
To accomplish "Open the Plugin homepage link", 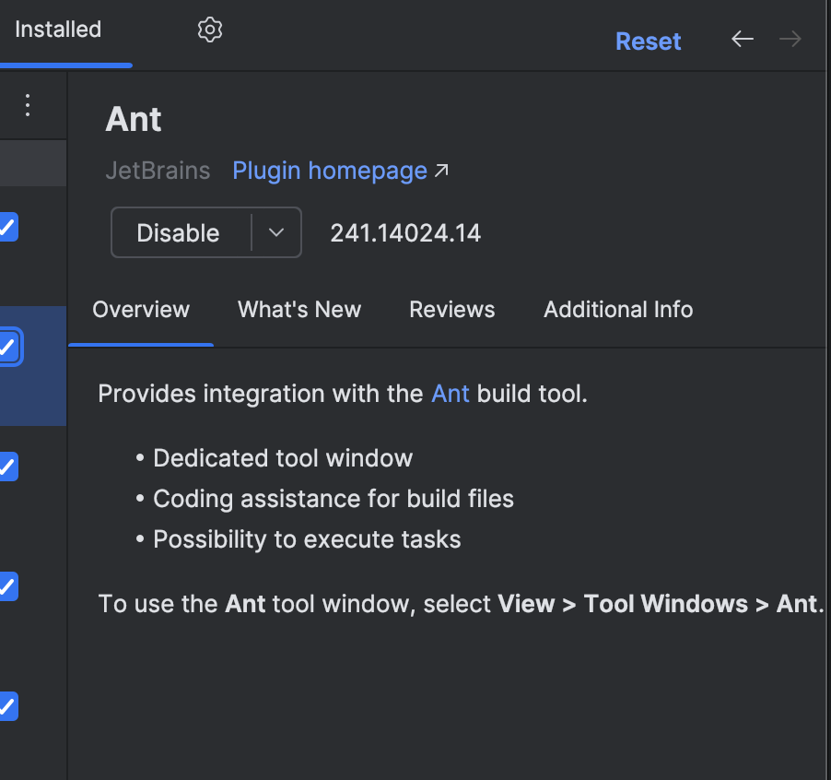I will [x=329, y=171].
